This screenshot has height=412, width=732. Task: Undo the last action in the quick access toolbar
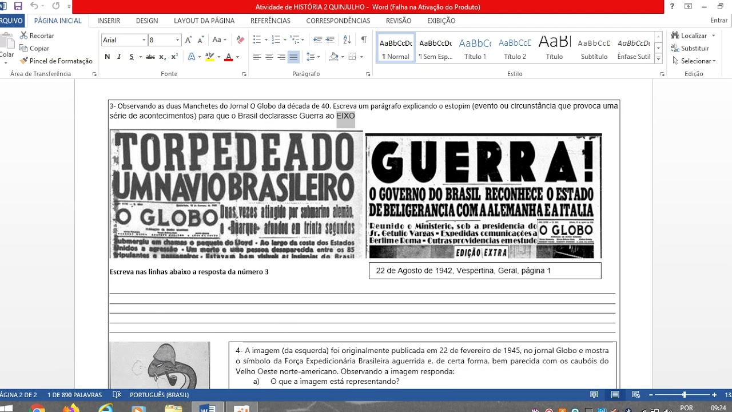(34, 6)
